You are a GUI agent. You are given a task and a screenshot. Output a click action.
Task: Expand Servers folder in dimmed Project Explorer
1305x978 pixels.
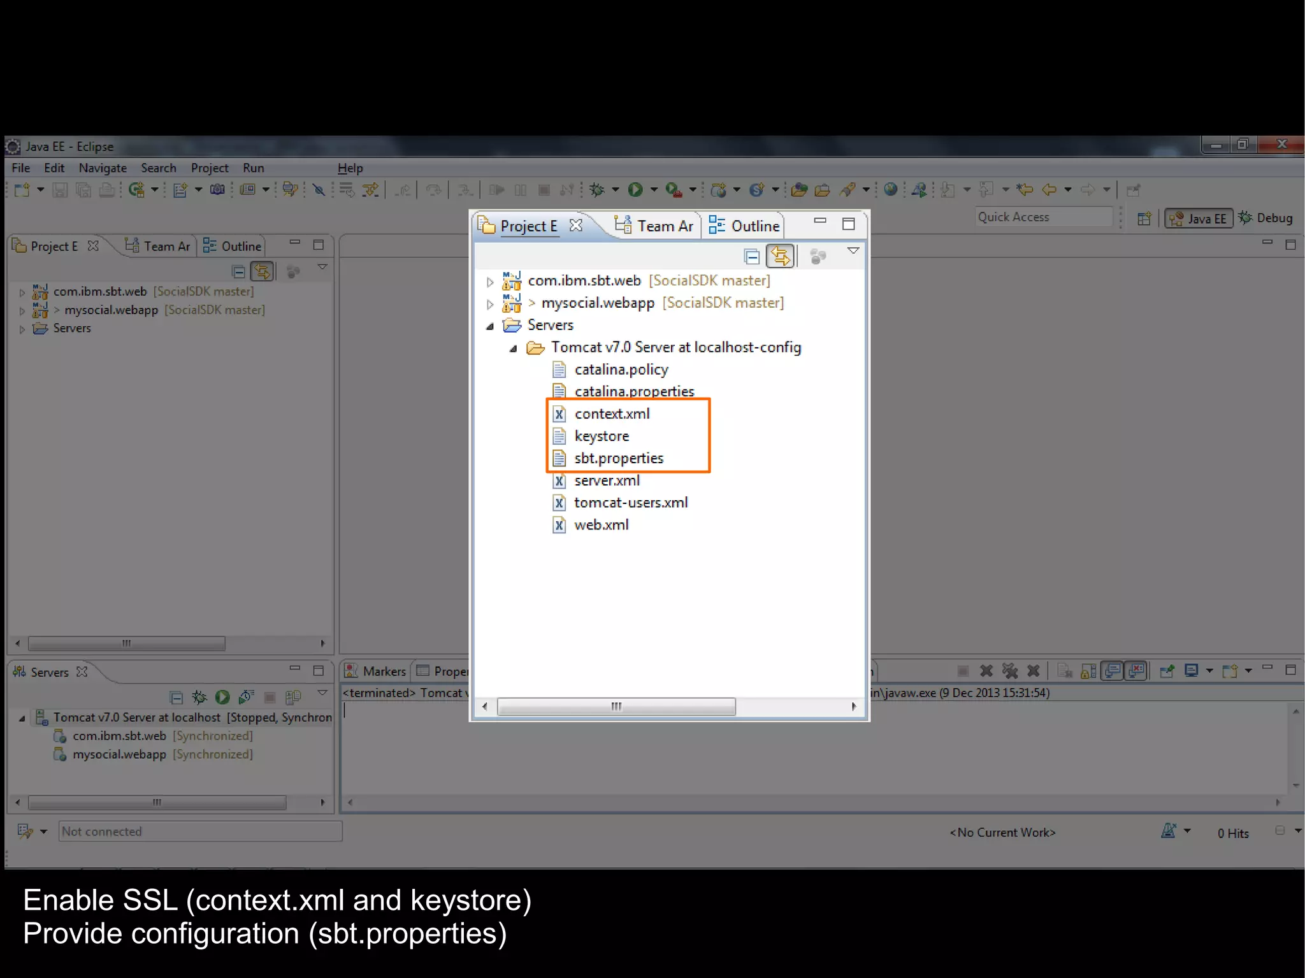point(22,329)
